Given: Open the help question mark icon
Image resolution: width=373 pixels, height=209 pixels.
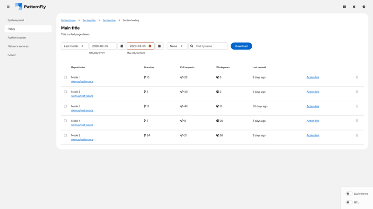Looking at the screenshot, I should point(364,7).
